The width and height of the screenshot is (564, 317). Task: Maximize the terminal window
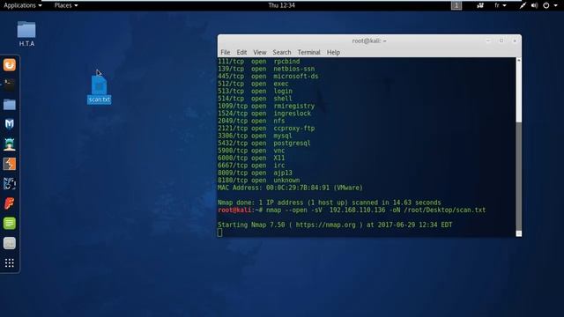501,41
